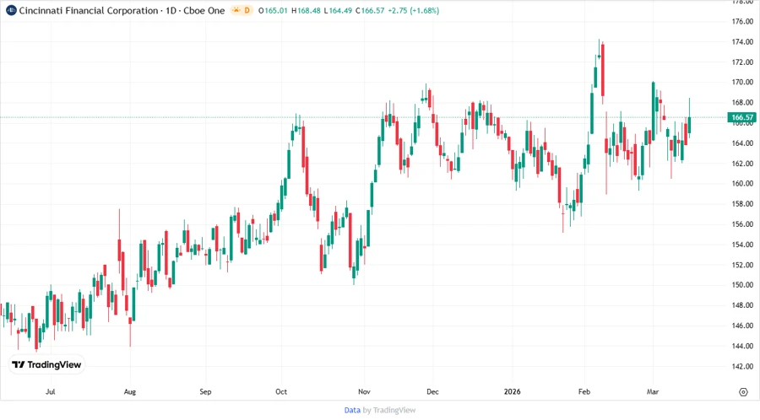Click the 146.00 price axis label
Viewport: 760px width, 420px height.
click(x=742, y=326)
